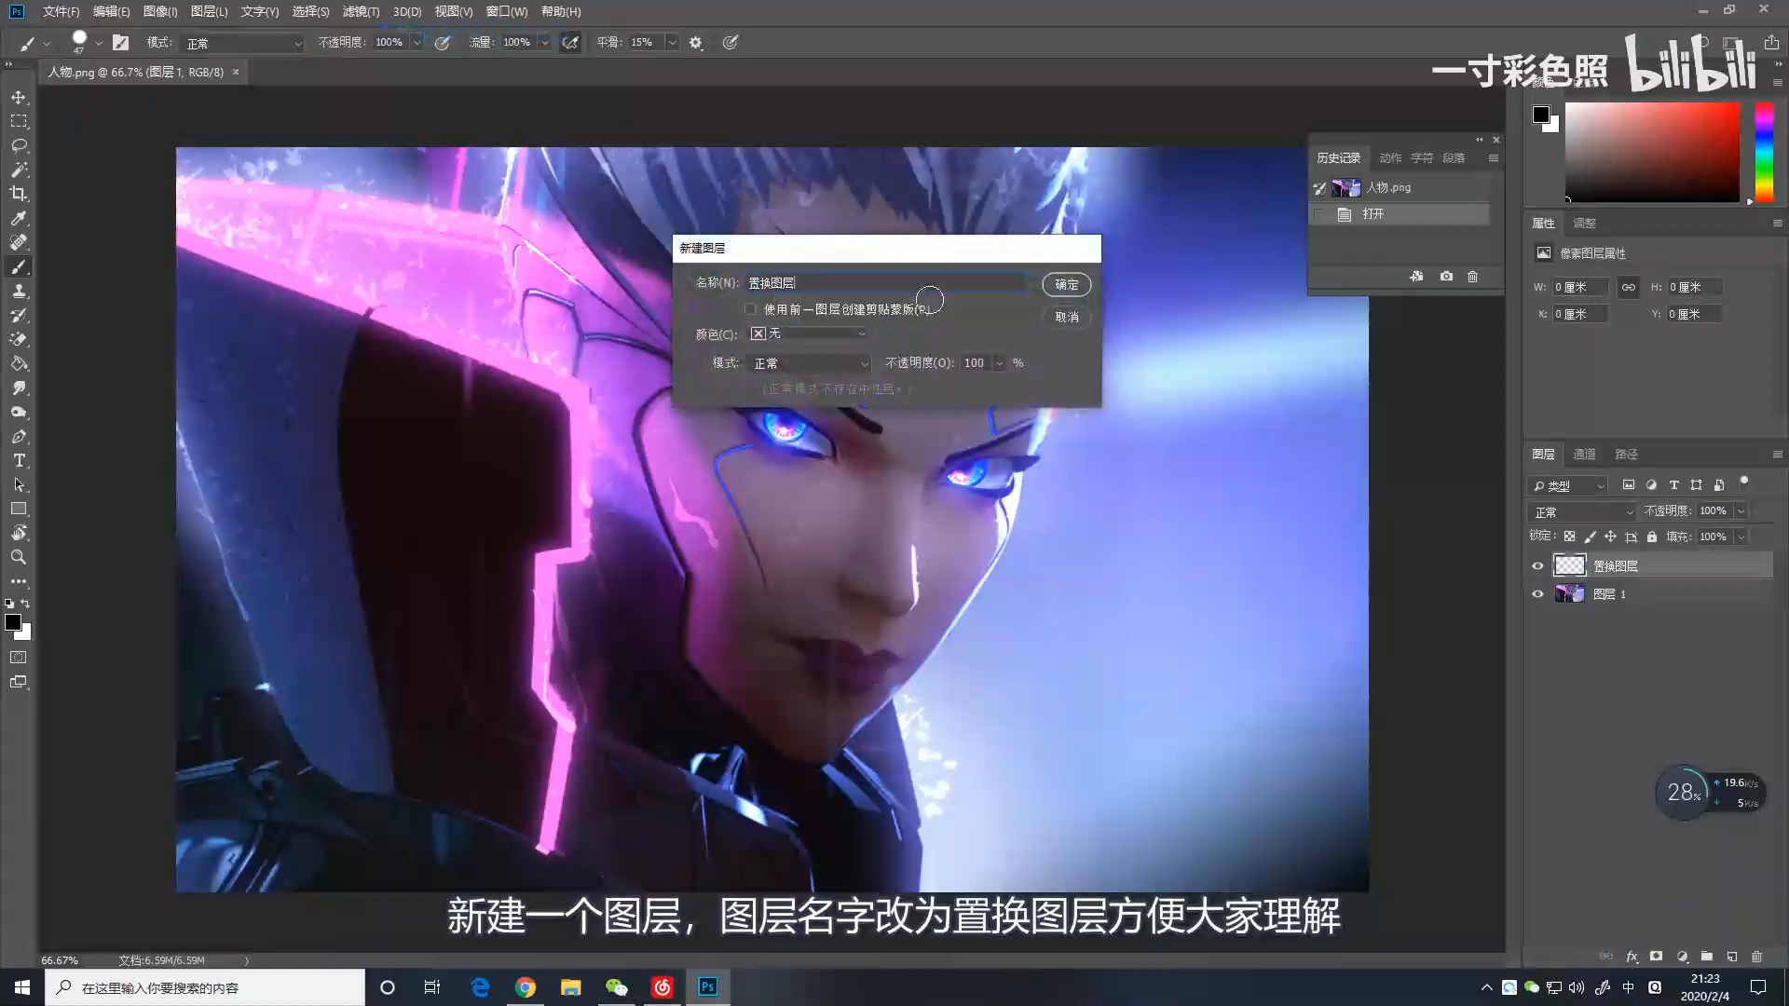1789x1006 pixels.
Task: Select the Horizontal Type tool
Action: coord(19,460)
